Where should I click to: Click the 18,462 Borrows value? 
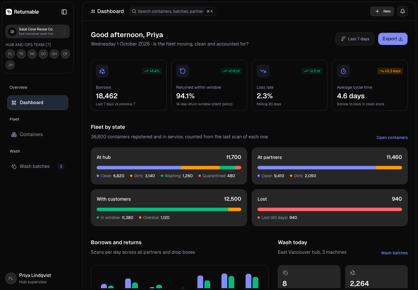pyautogui.click(x=107, y=96)
